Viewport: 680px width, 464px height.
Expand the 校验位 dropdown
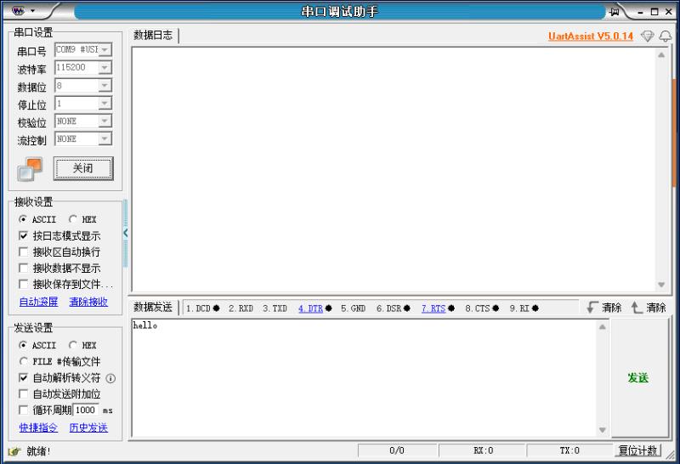pyautogui.click(x=105, y=122)
